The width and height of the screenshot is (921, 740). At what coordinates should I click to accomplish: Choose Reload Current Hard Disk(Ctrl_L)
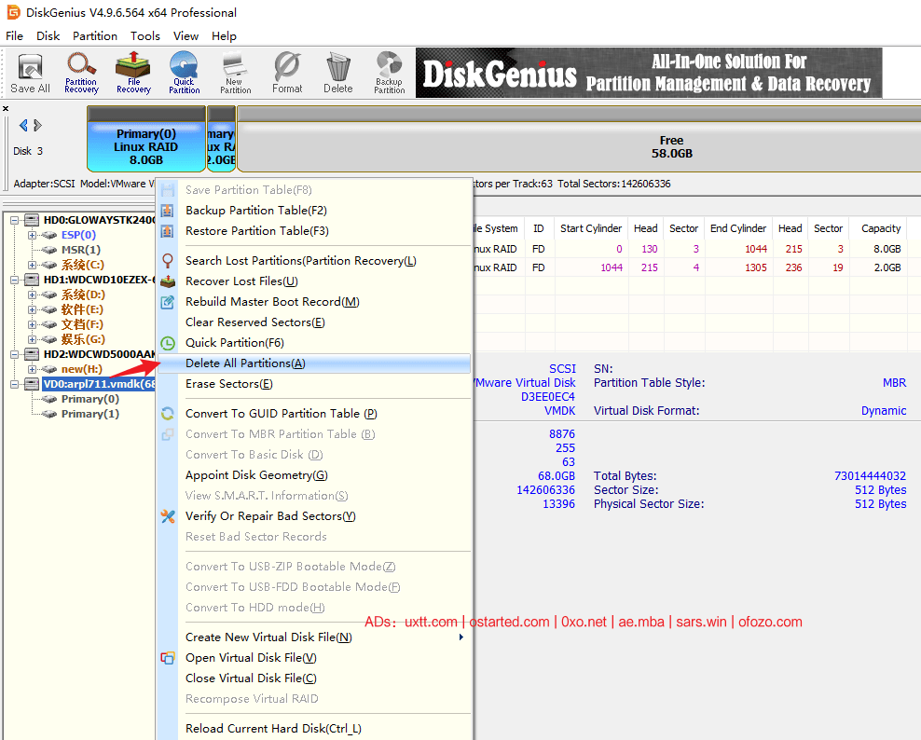coord(314,729)
